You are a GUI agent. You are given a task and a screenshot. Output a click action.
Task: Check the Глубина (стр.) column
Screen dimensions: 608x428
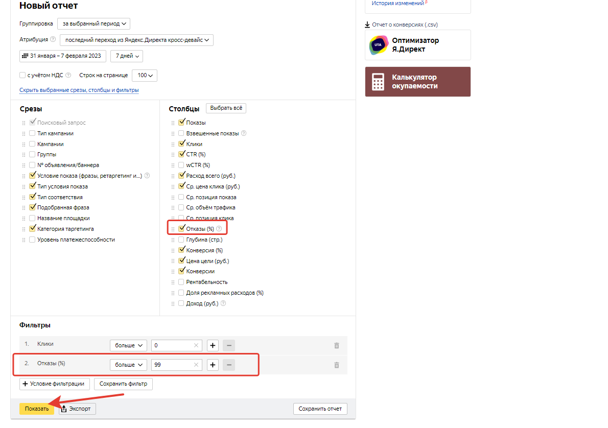click(x=181, y=240)
